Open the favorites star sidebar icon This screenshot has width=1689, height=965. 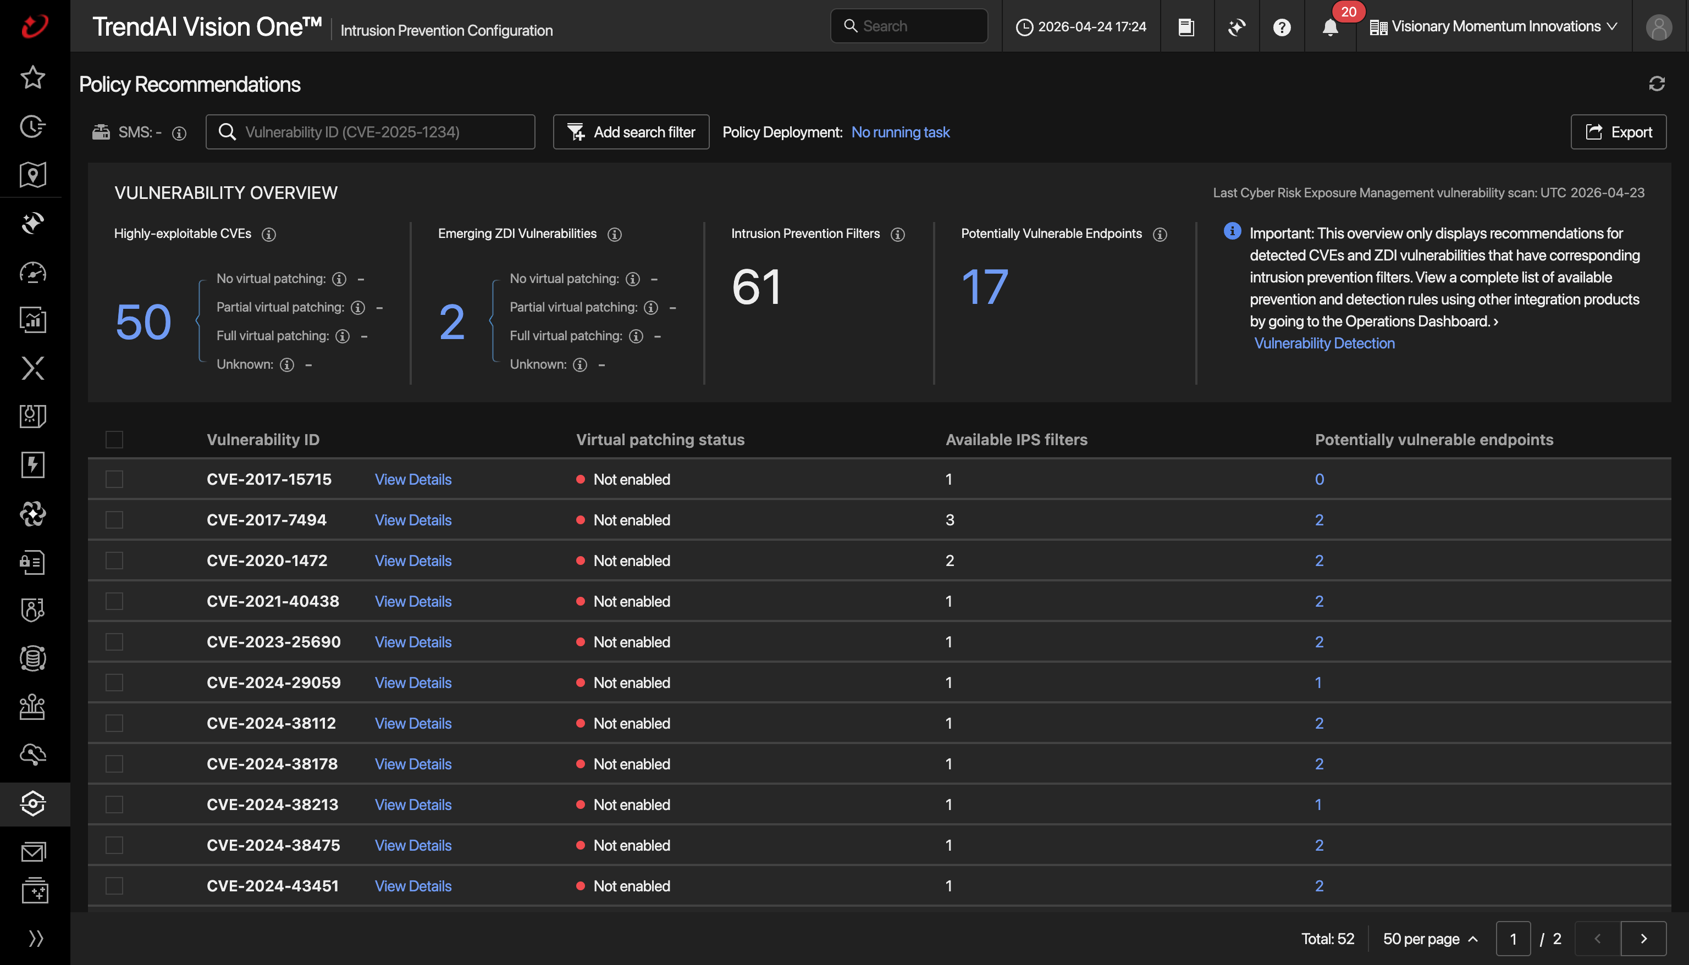[32, 77]
